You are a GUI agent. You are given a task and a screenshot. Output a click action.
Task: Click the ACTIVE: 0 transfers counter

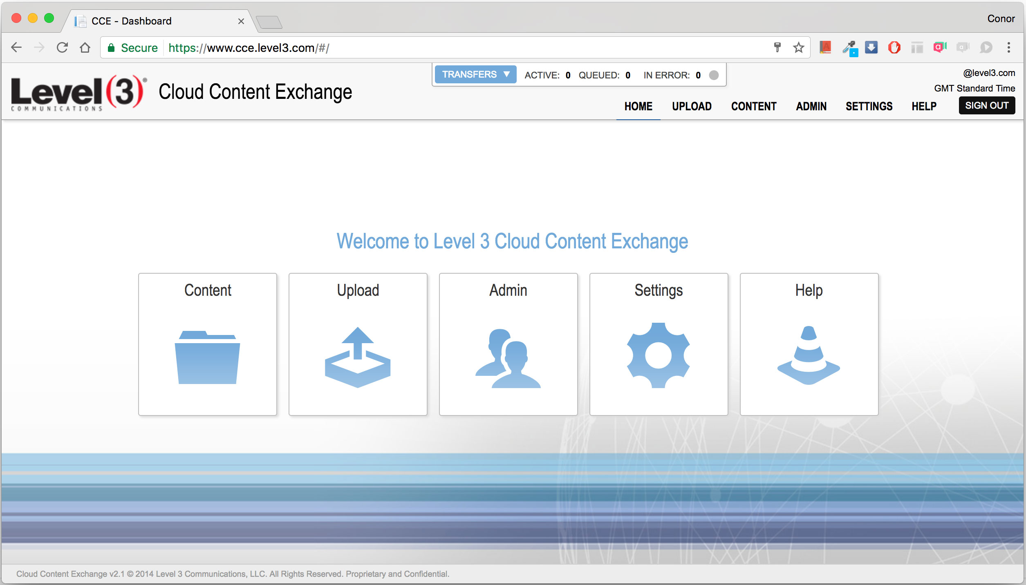547,75
